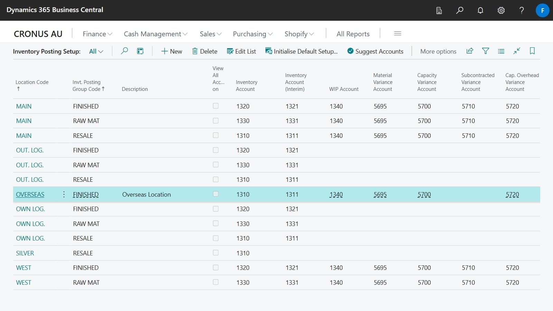Click the bookmark icon on action bar

pos(532,51)
